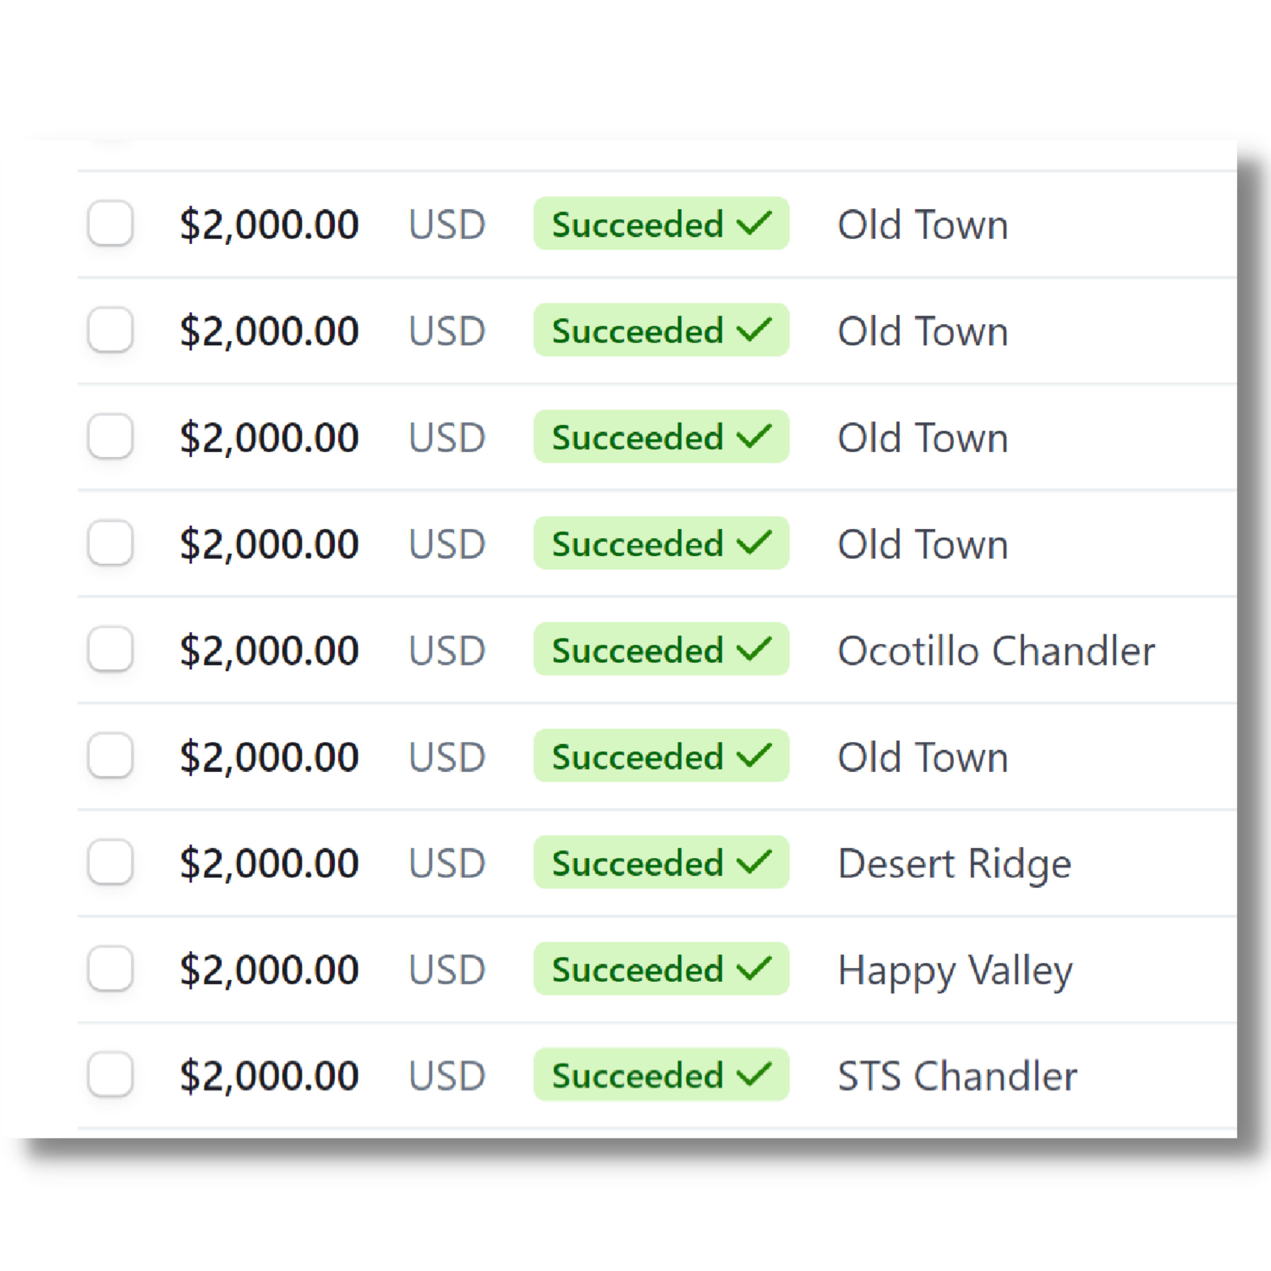Select the Happy Valley payment checkbox
Screen dimensions: 1271x1271
point(111,969)
